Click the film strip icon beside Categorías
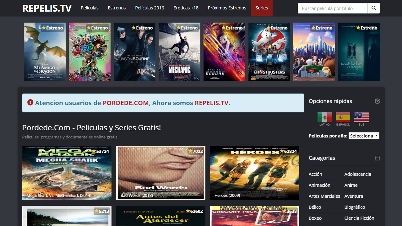The width and height of the screenshot is (402, 226). click(x=377, y=158)
